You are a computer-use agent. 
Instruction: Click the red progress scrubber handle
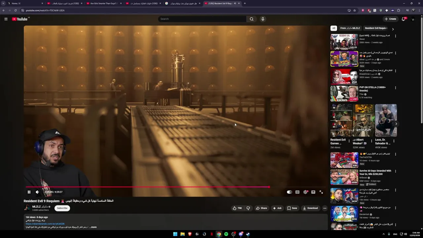point(269,187)
